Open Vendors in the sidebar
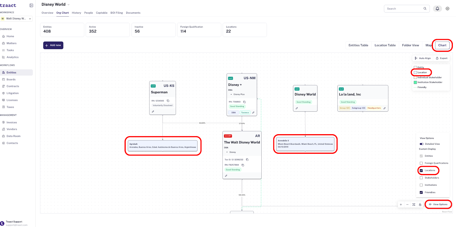The image size is (456, 227). pyautogui.click(x=12, y=129)
